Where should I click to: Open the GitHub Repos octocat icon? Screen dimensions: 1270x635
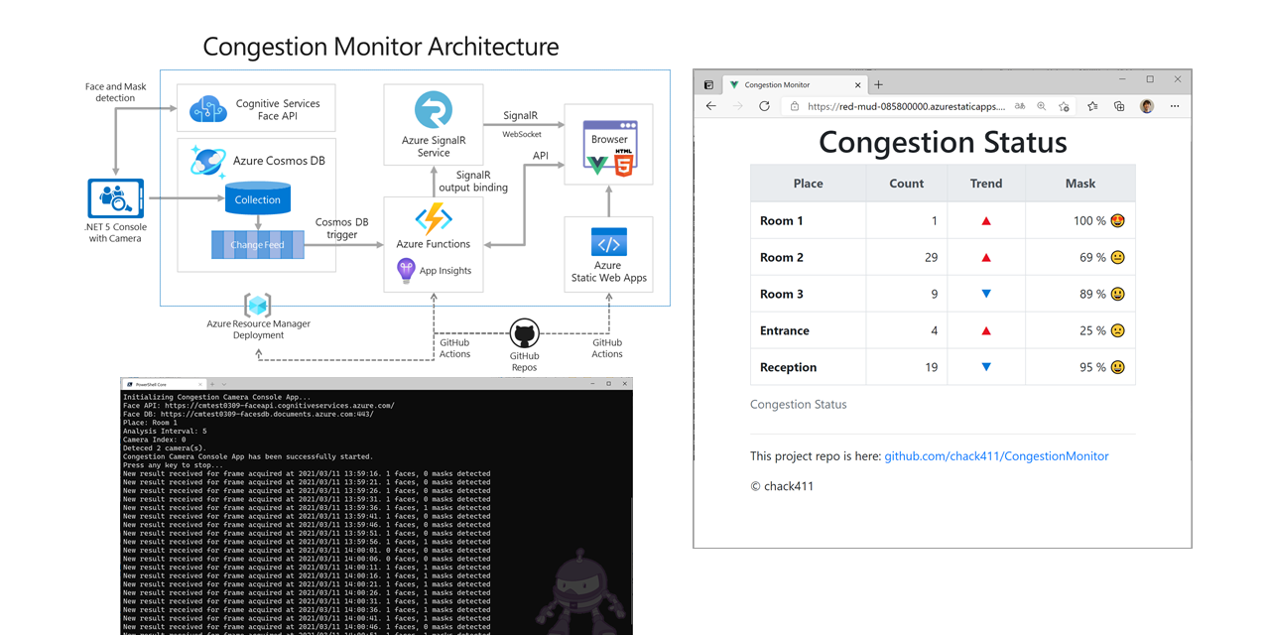pyautogui.click(x=524, y=334)
